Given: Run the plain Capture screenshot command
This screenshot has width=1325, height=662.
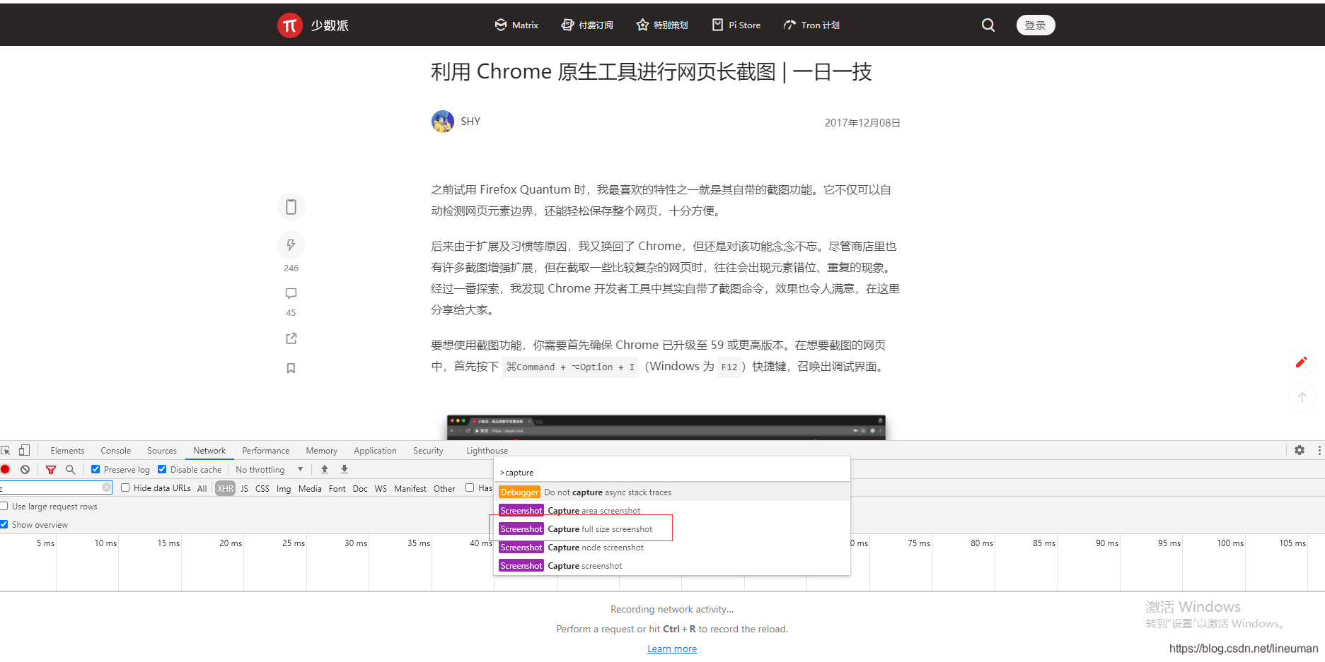Looking at the screenshot, I should 672,566.
